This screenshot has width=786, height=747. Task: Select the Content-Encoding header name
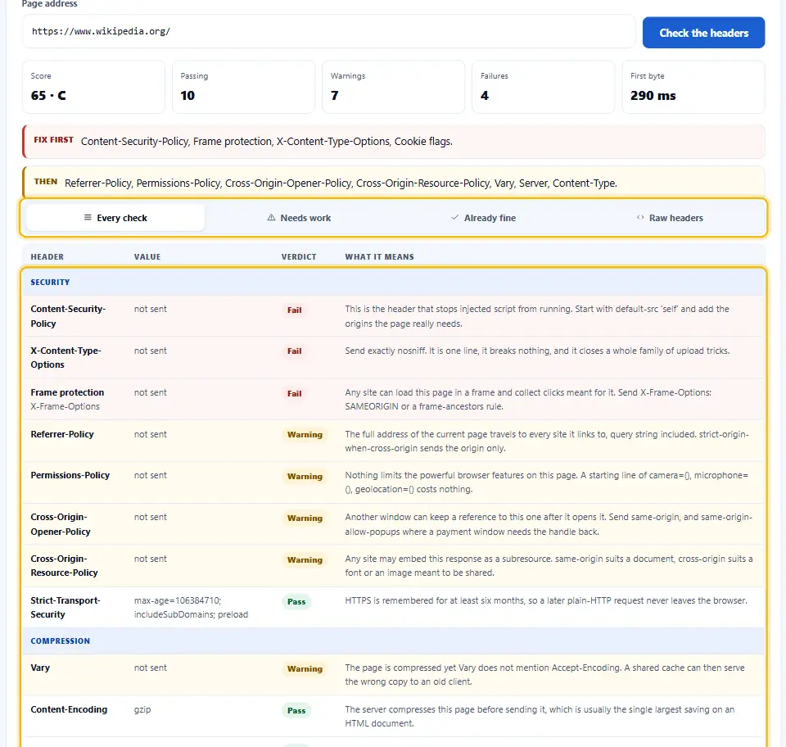coord(69,709)
